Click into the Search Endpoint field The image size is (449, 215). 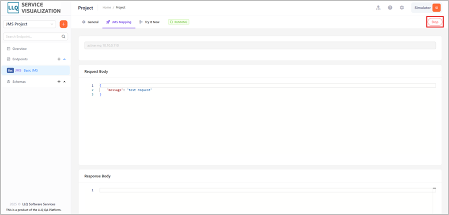point(35,36)
